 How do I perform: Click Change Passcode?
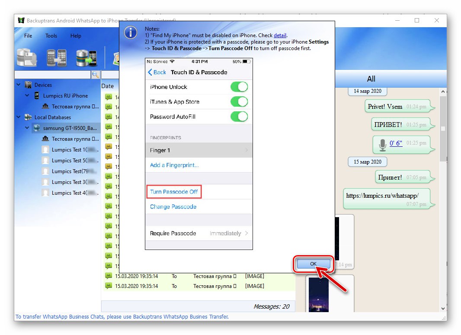point(173,207)
